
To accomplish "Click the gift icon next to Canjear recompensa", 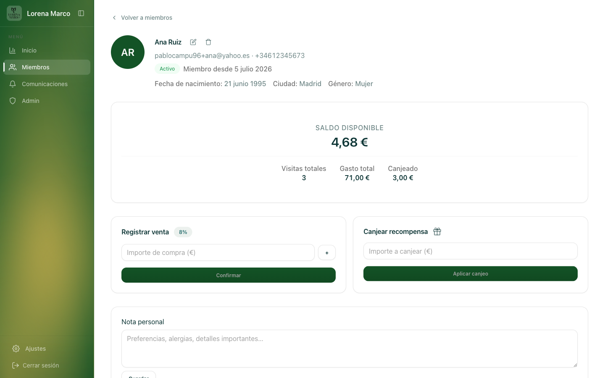I will [x=437, y=231].
